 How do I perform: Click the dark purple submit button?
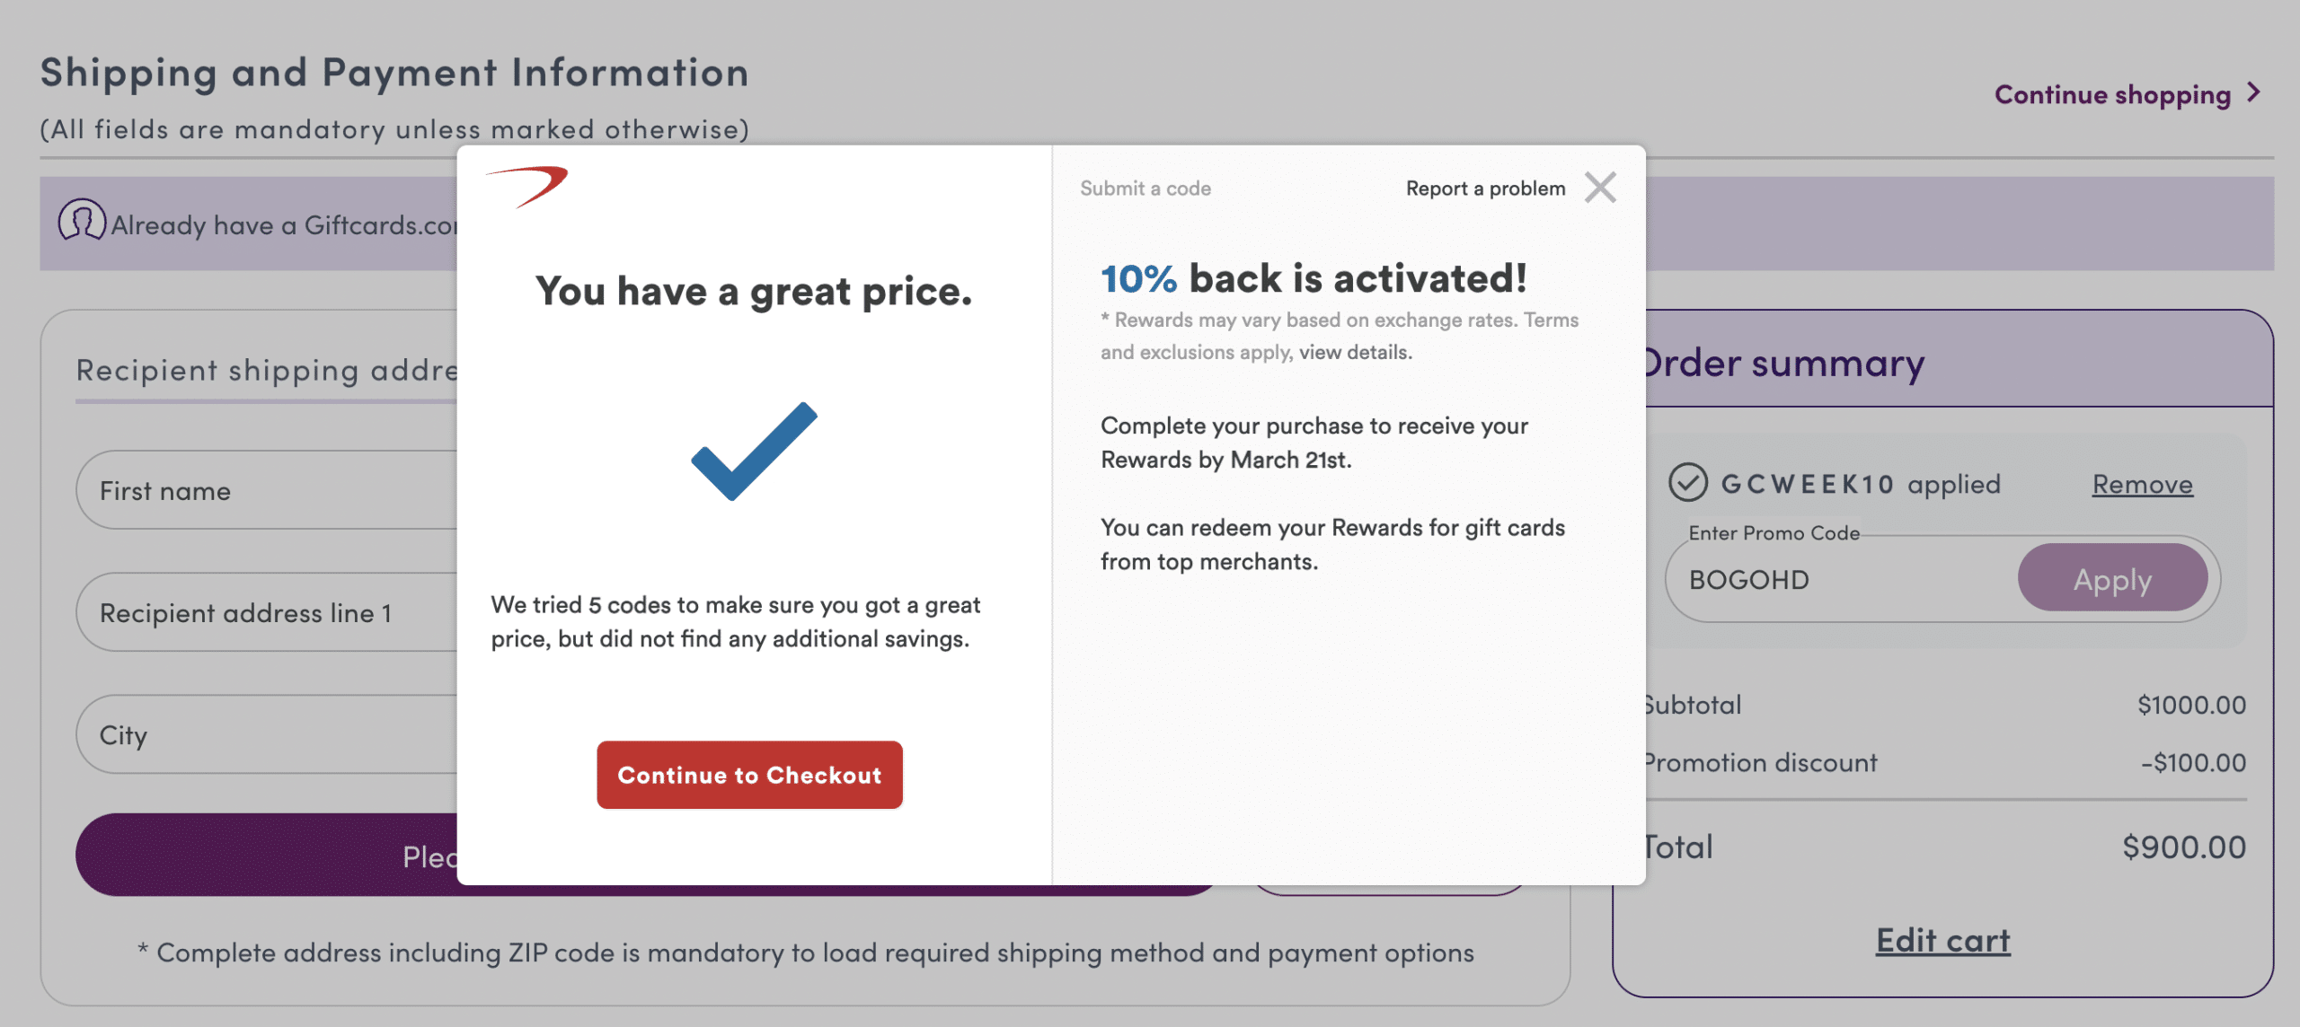270,856
